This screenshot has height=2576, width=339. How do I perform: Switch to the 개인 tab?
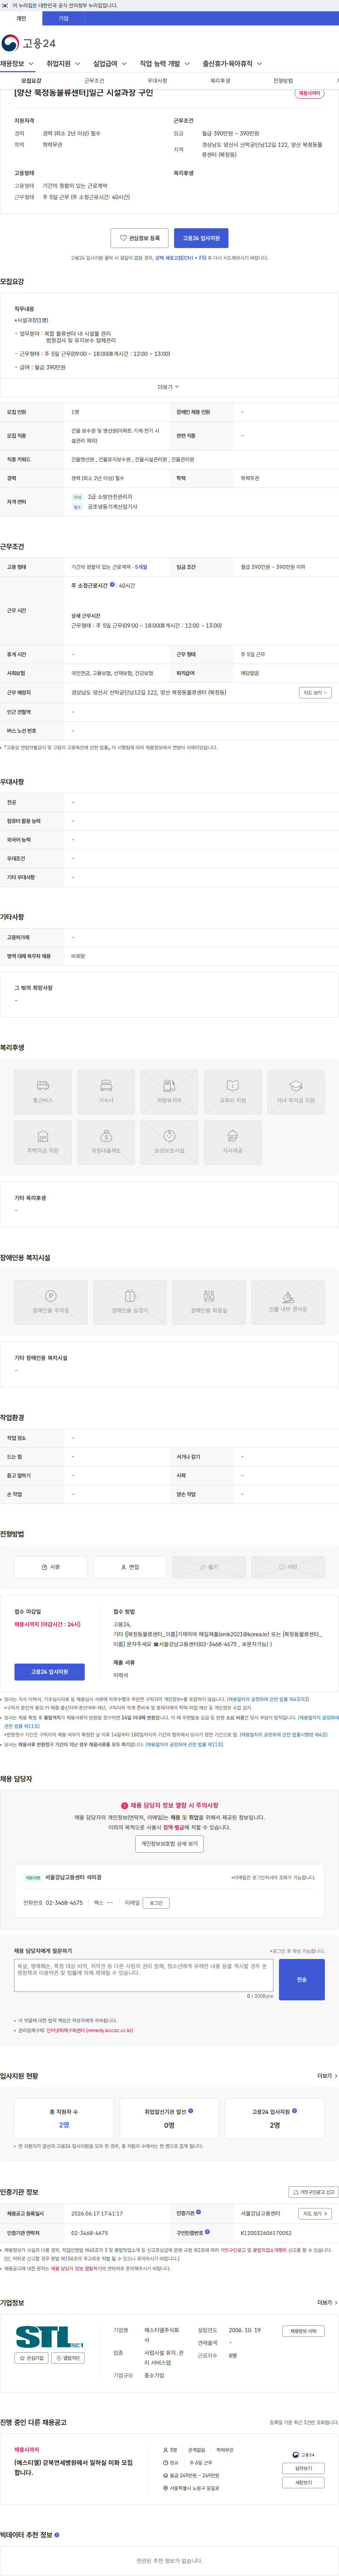pyautogui.click(x=21, y=18)
